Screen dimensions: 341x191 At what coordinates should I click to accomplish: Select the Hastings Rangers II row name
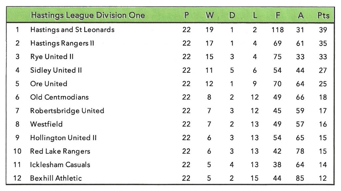point(62,43)
